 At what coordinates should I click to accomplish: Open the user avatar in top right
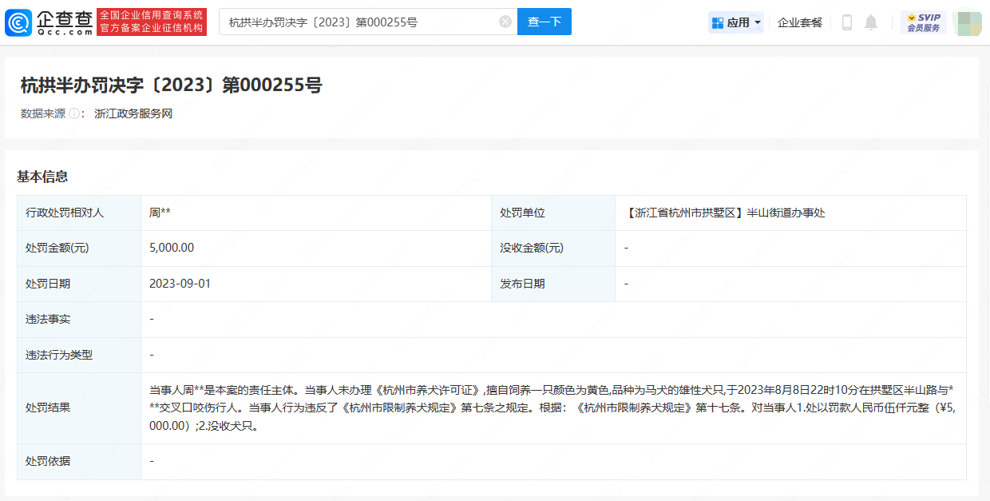click(x=966, y=22)
